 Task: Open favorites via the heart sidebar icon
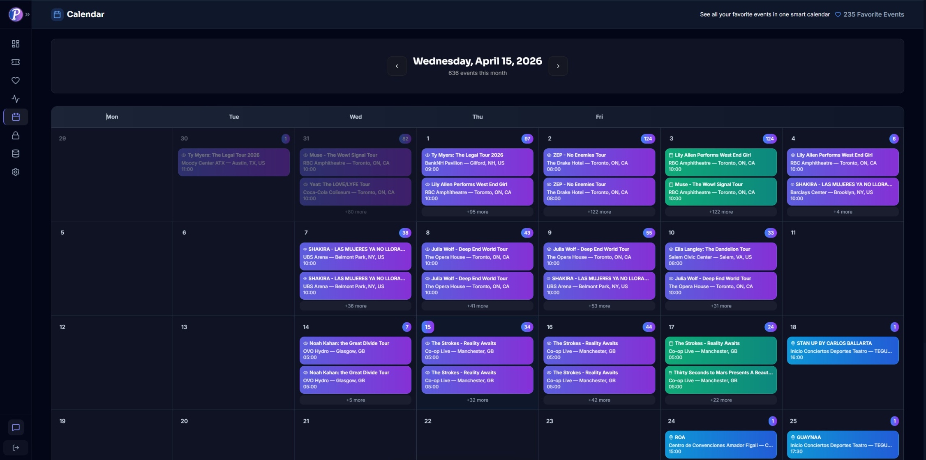coord(15,80)
